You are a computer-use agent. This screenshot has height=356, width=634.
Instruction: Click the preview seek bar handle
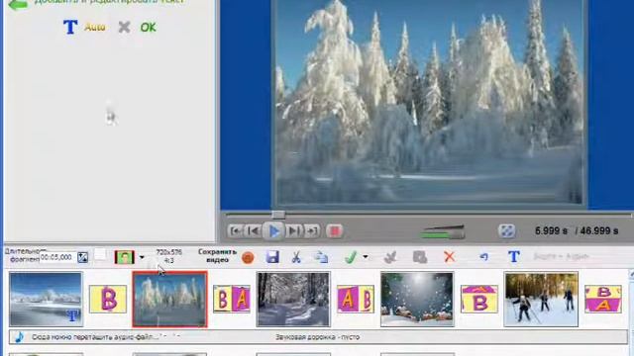(278, 215)
